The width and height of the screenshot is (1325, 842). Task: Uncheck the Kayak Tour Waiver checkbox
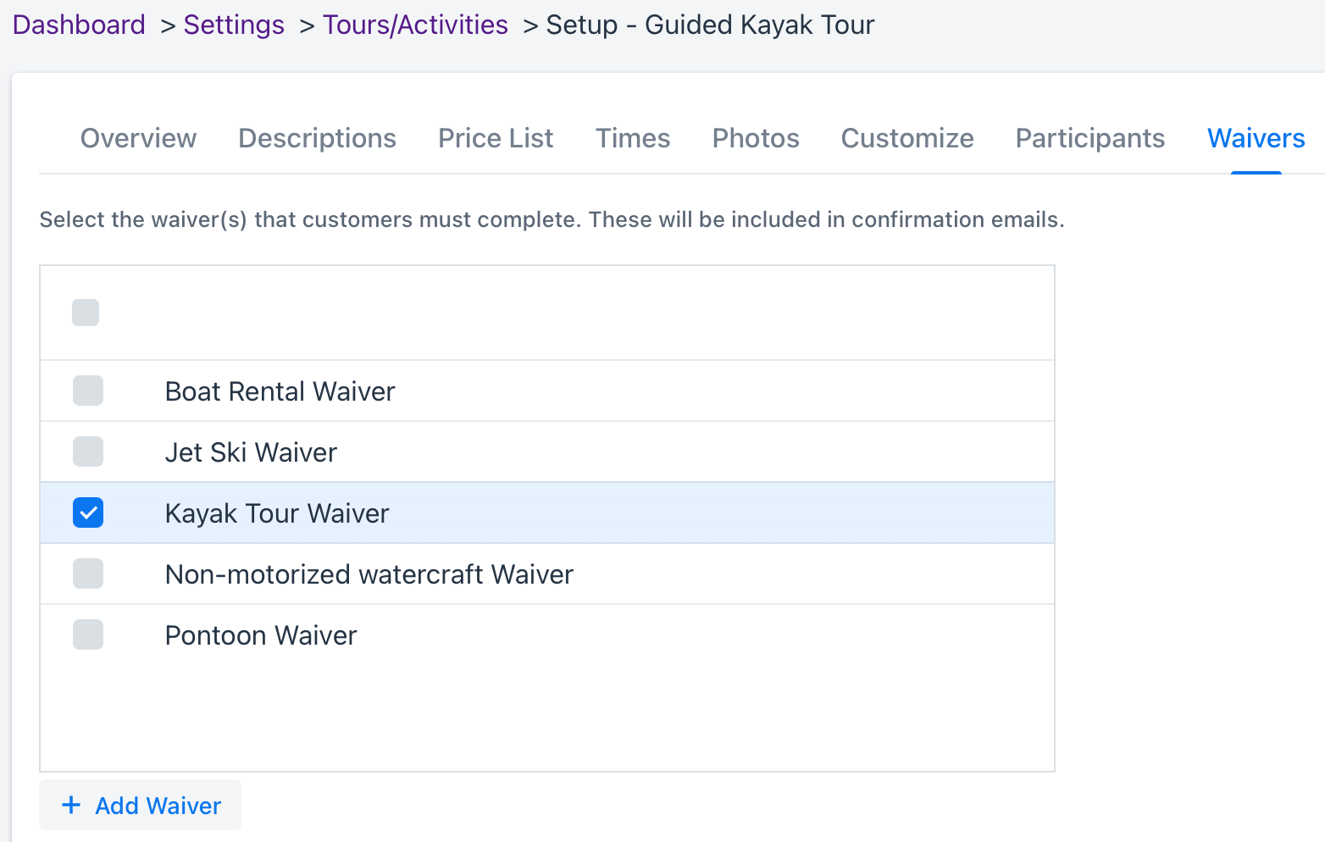88,512
